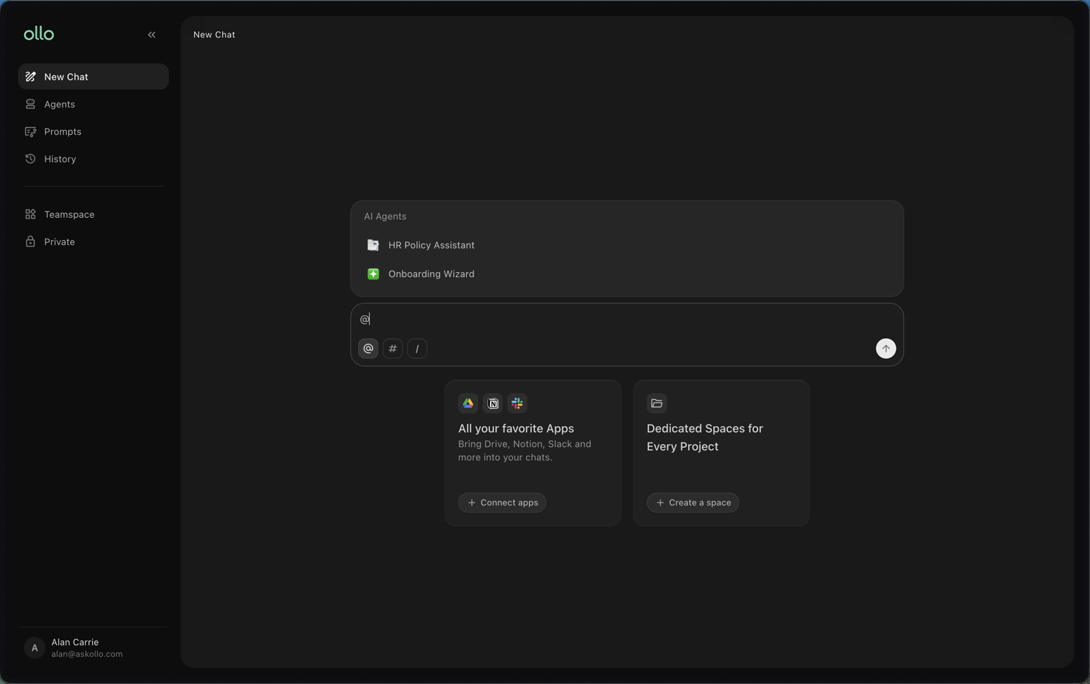This screenshot has height=684, width=1090.
Task: Send message with arrow-up button
Action: (x=886, y=348)
